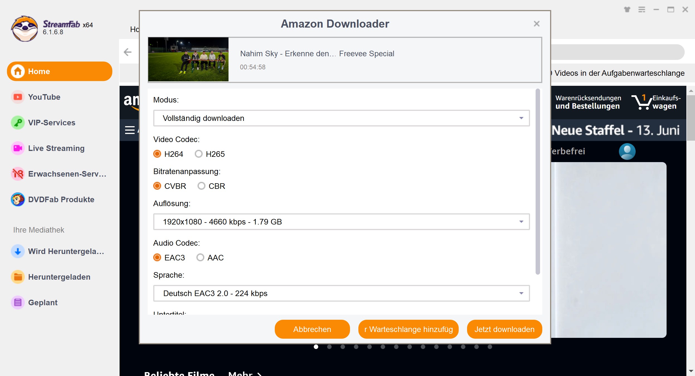Select AAC audio codec

(200, 257)
